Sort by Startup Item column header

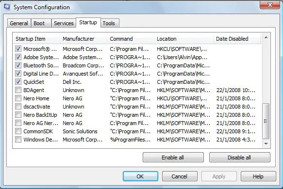click(36, 39)
